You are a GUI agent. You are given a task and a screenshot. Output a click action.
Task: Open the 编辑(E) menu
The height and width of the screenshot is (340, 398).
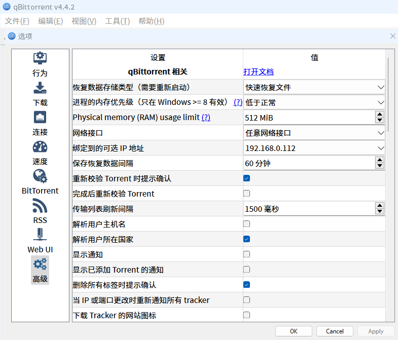point(51,21)
